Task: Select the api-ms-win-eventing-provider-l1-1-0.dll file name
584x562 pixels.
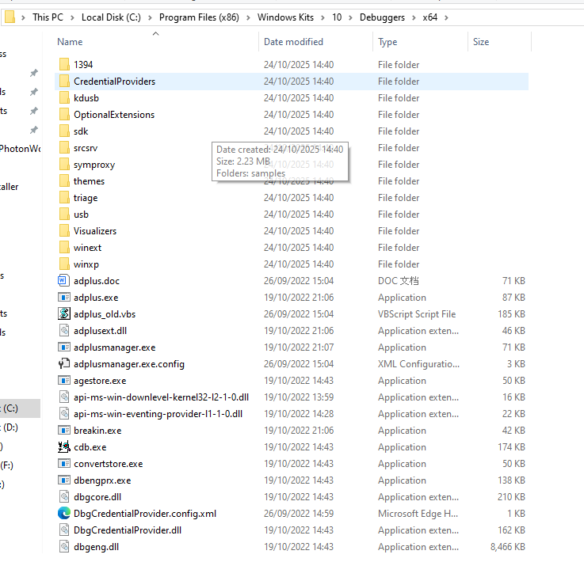Action: coord(158,414)
